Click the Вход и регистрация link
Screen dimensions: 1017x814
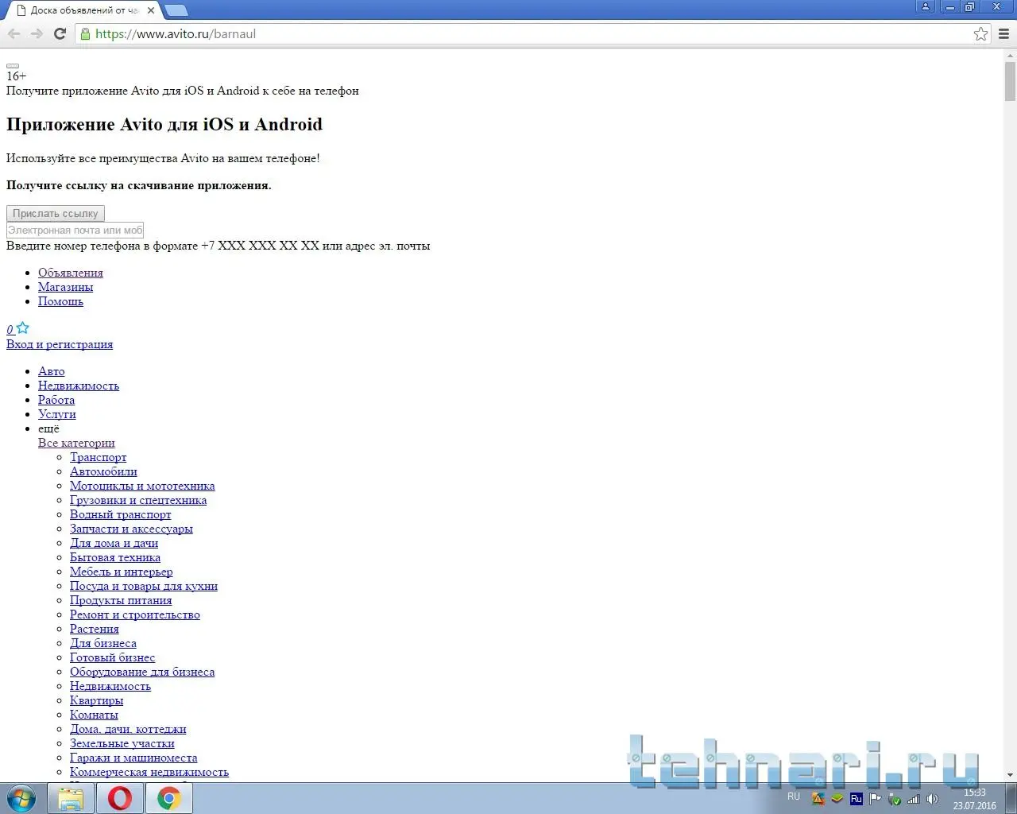[x=60, y=344]
